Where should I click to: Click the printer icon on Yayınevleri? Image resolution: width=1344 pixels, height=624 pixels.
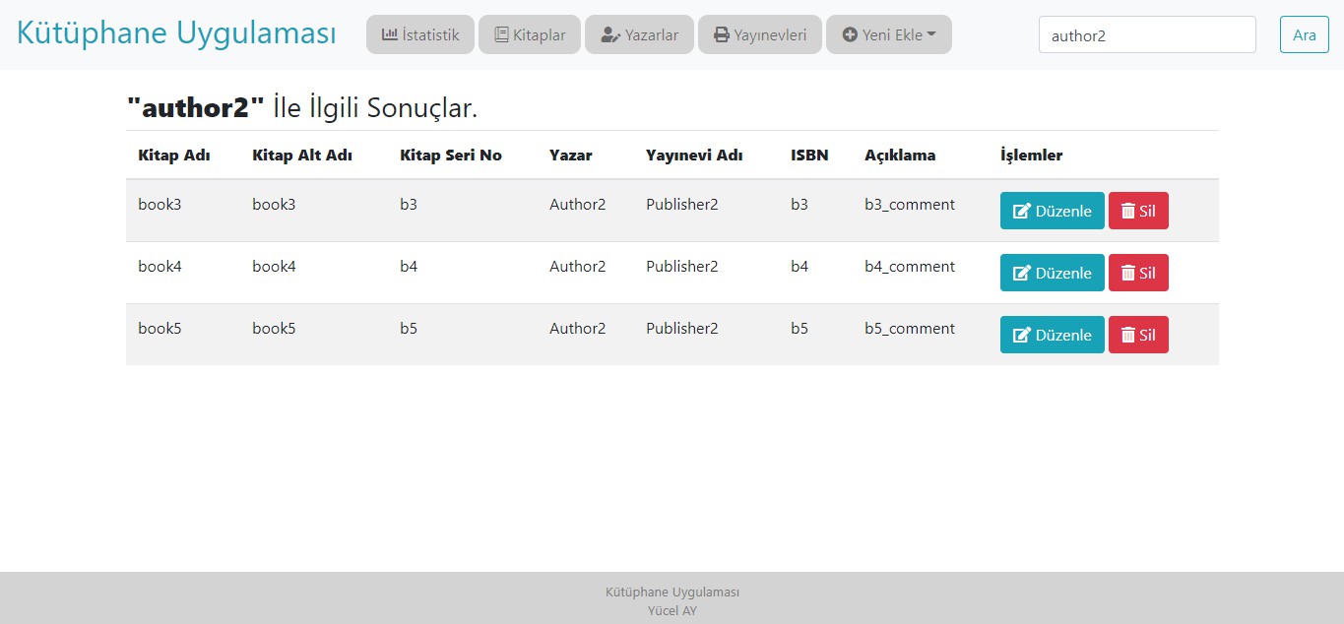tap(722, 35)
